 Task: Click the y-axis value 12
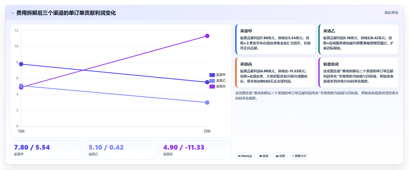(16, 31)
